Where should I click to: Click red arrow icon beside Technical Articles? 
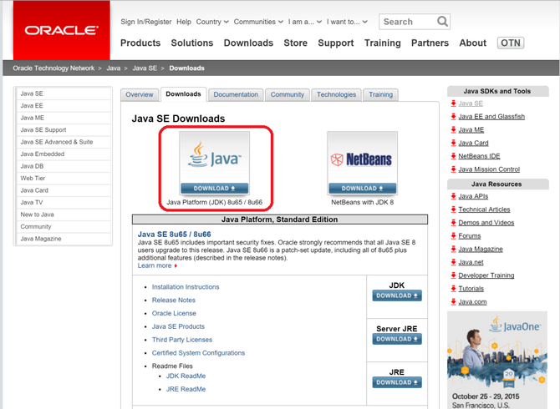pos(453,209)
